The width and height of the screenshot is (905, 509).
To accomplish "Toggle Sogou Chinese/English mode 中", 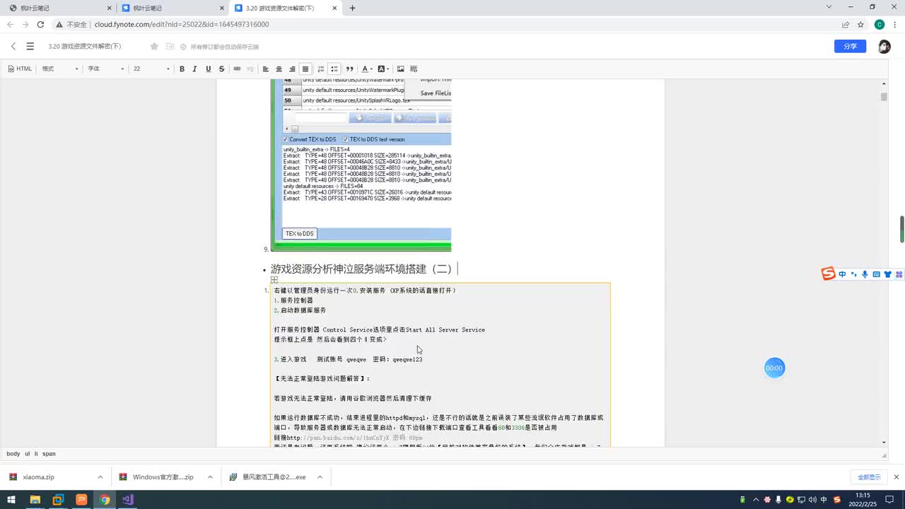I will (x=842, y=274).
